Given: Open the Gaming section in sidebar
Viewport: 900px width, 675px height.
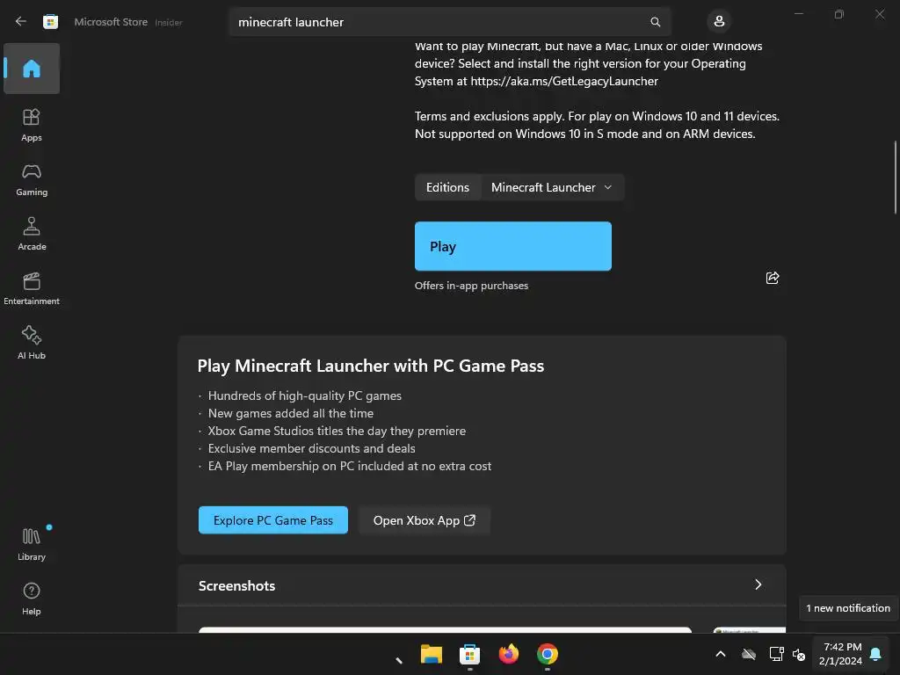Looking at the screenshot, I should pos(32,179).
